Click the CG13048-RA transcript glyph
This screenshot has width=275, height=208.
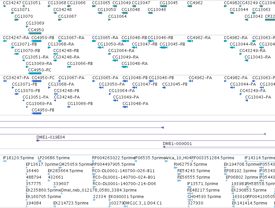124,67
